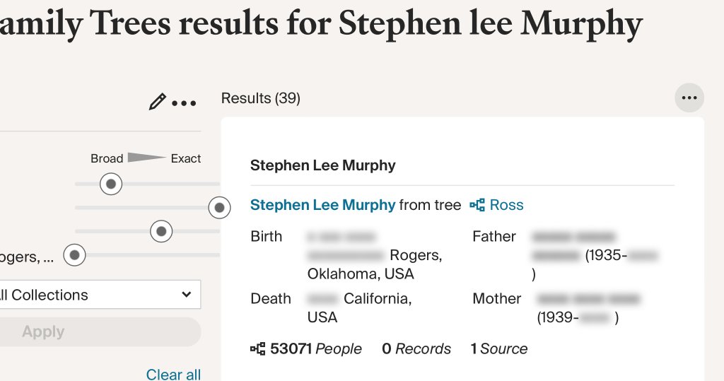
Task: Open the blue Stephen Lee Murphy link
Action: [x=322, y=205]
